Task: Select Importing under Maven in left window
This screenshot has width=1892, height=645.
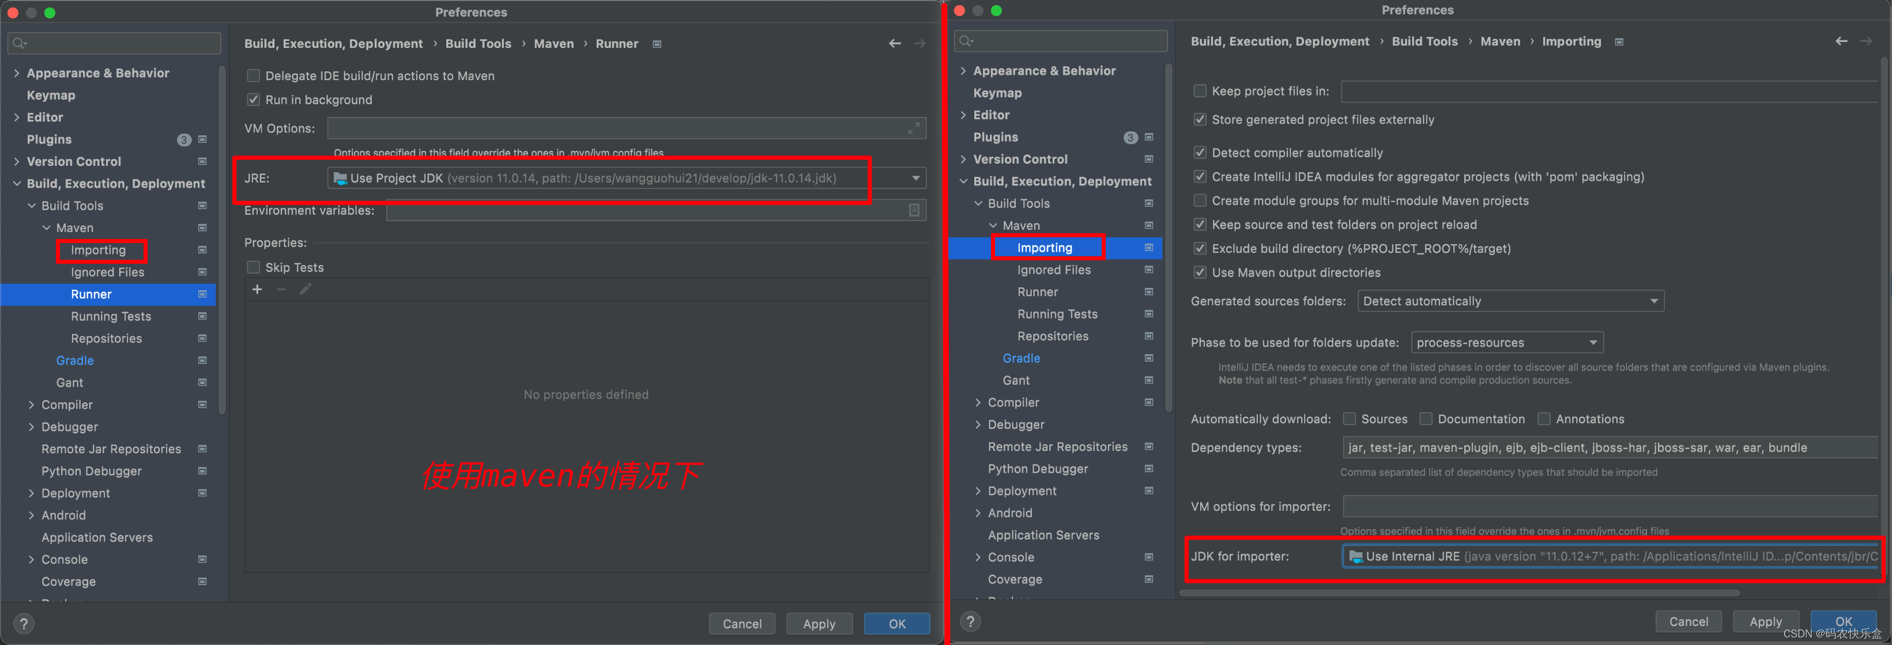Action: (x=99, y=250)
